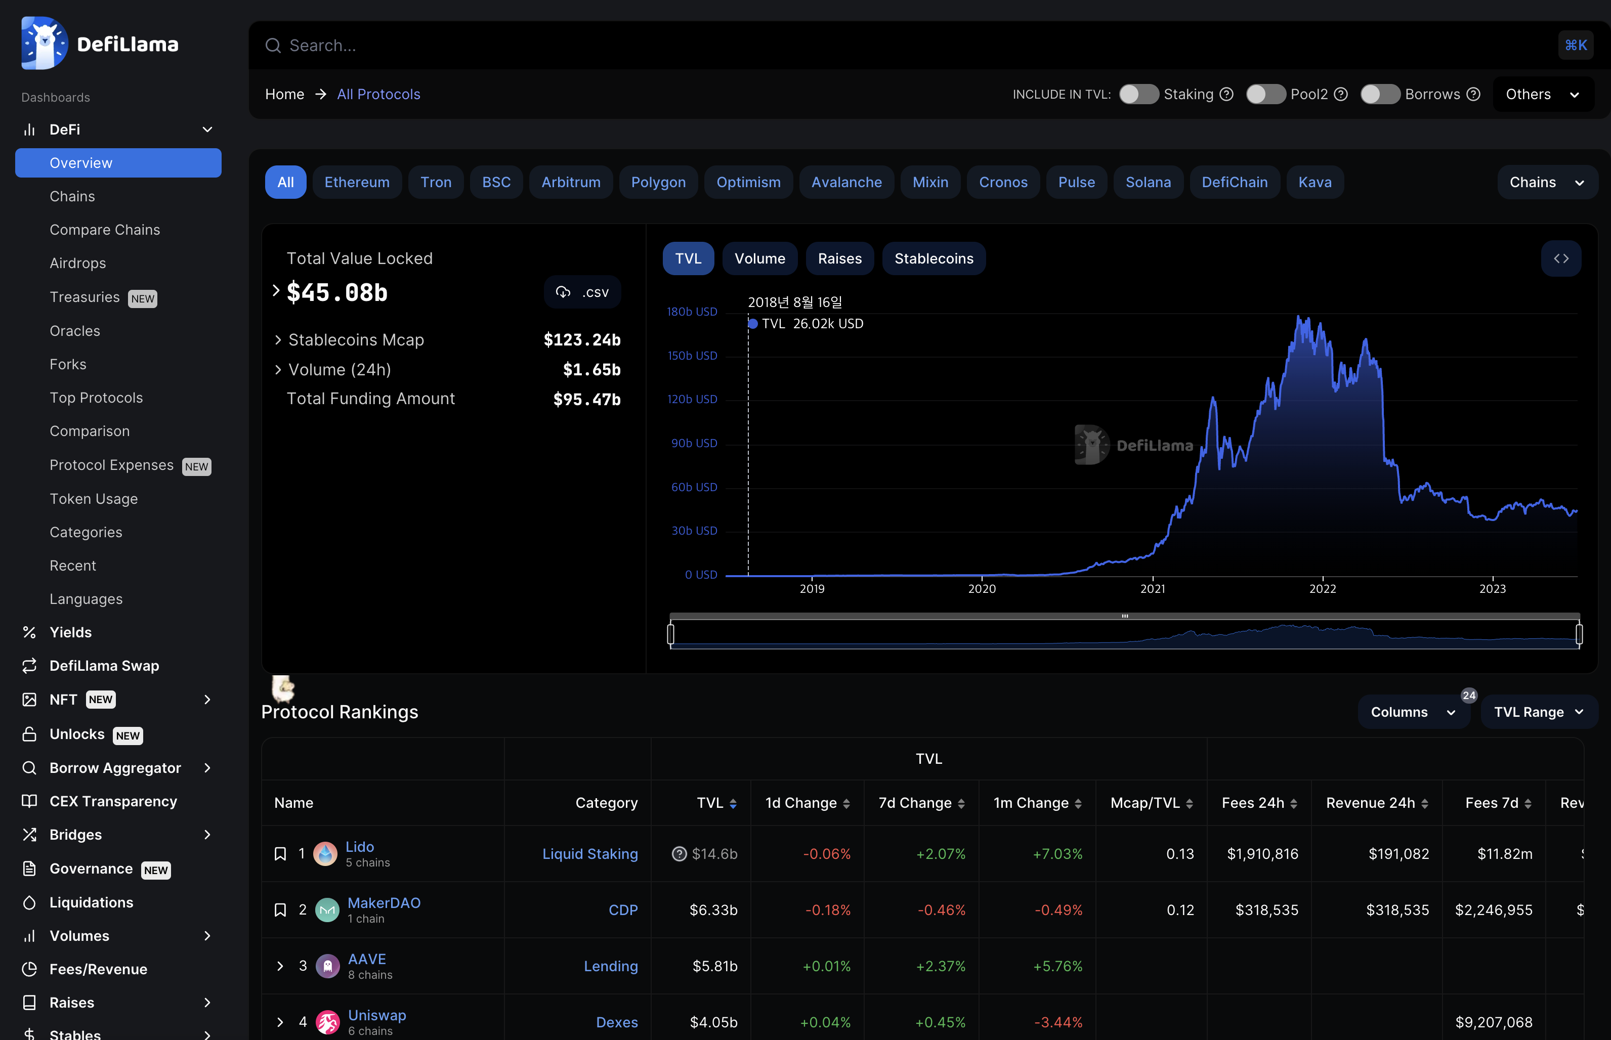Open Liquidations from sidebar icon
The width and height of the screenshot is (1611, 1040).
[x=29, y=902]
